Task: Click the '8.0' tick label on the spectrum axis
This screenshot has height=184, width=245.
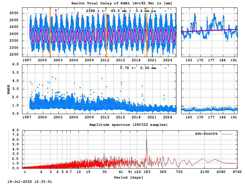Action: [15, 130]
